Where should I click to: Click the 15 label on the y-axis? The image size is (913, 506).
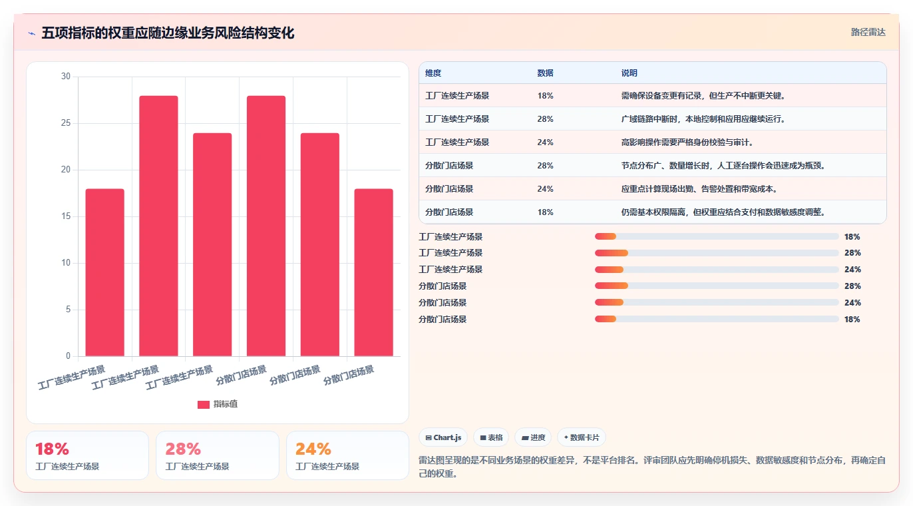coord(65,216)
